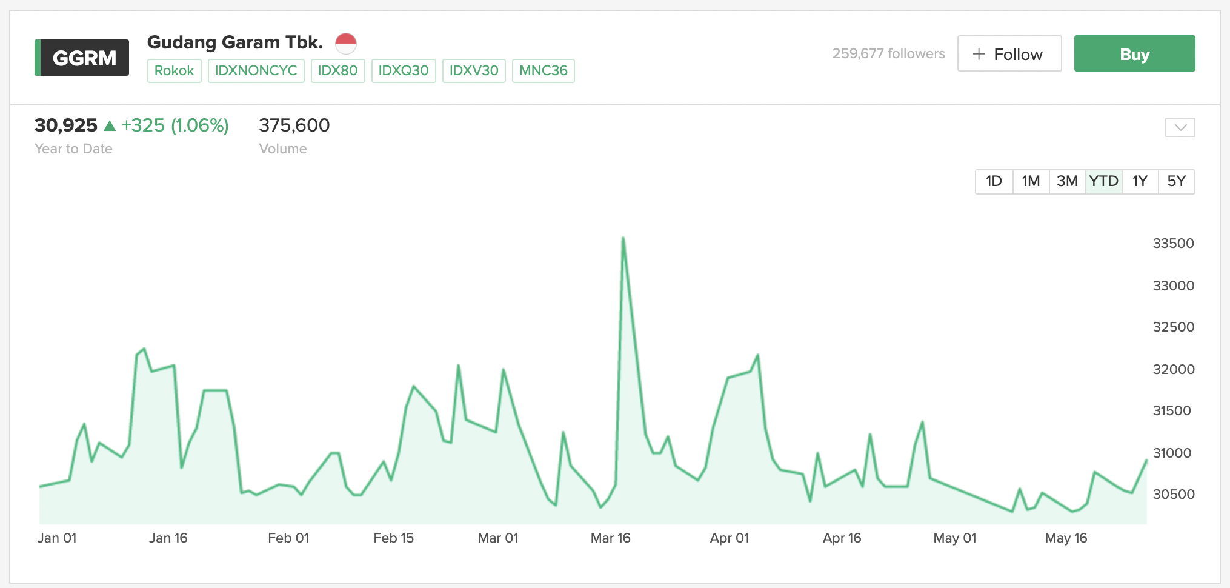Click the Mar 16 x-axis label

611,538
